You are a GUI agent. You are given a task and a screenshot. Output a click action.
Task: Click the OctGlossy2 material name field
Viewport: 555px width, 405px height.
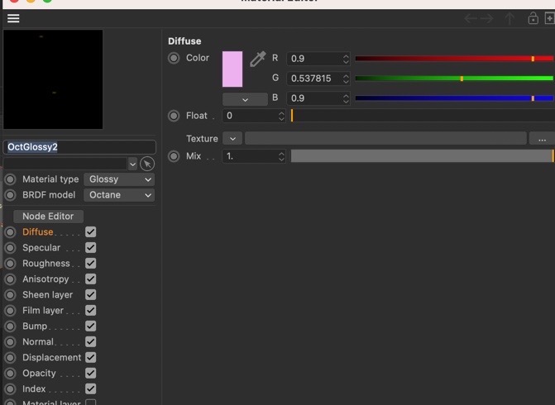(79, 147)
